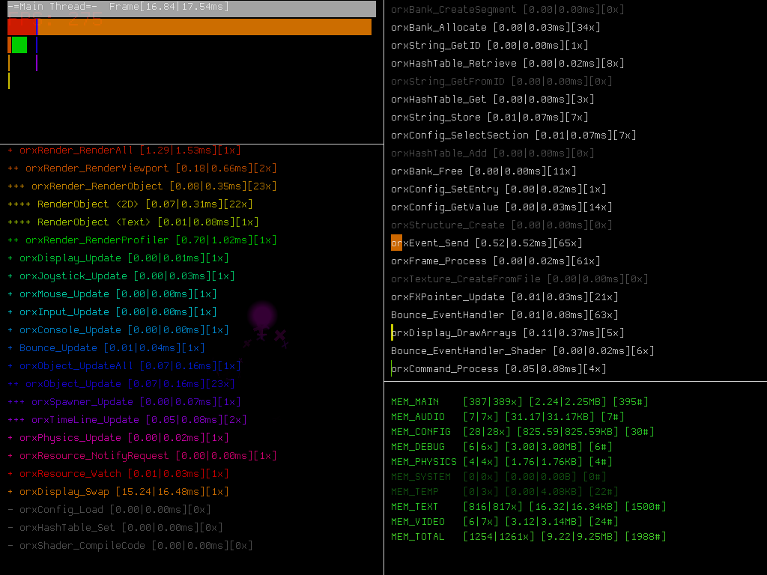Screen dimensions: 767x575
Task: Select the Bounce_EventHandler_Shader entry
Action: click(x=522, y=351)
